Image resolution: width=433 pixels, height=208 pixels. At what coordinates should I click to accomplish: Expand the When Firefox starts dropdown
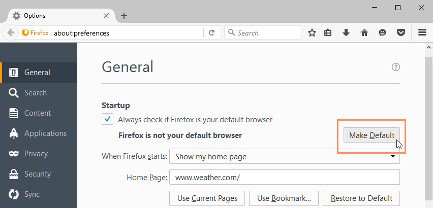pyautogui.click(x=285, y=157)
